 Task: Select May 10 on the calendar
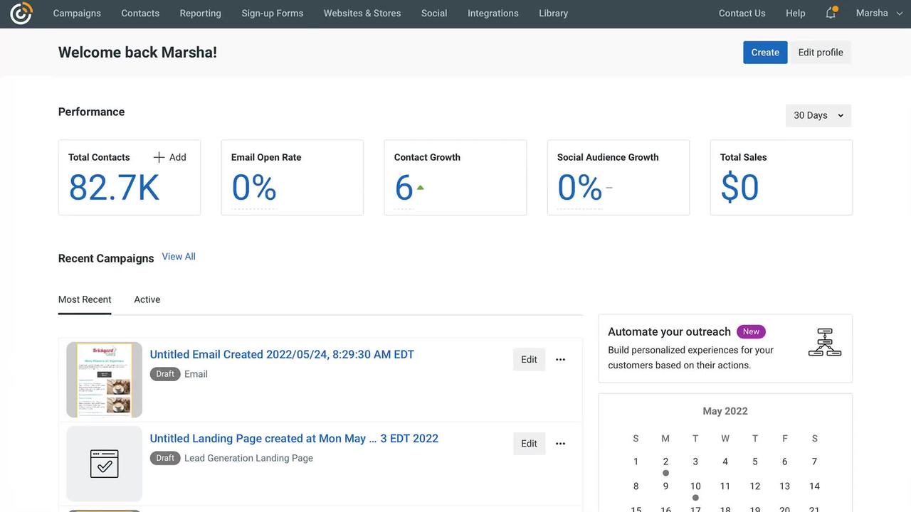pyautogui.click(x=695, y=486)
